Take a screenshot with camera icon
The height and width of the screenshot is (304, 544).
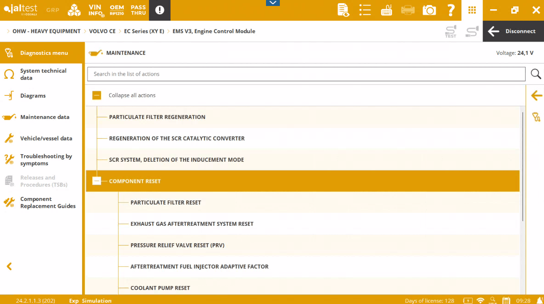coord(429,10)
